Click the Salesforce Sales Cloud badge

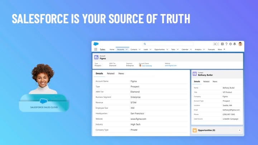(44, 103)
